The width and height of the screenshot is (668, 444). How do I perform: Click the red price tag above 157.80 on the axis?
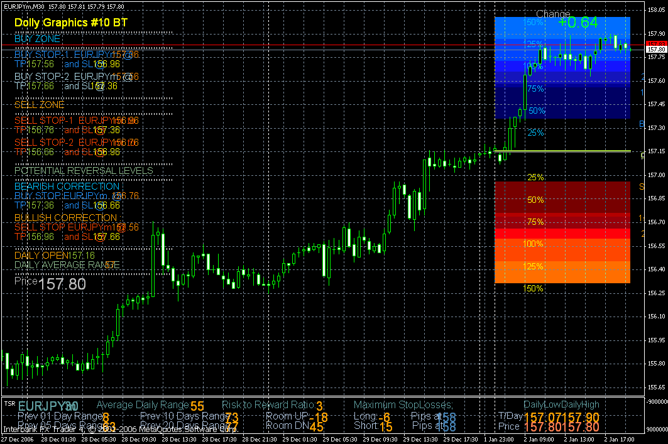coord(657,44)
